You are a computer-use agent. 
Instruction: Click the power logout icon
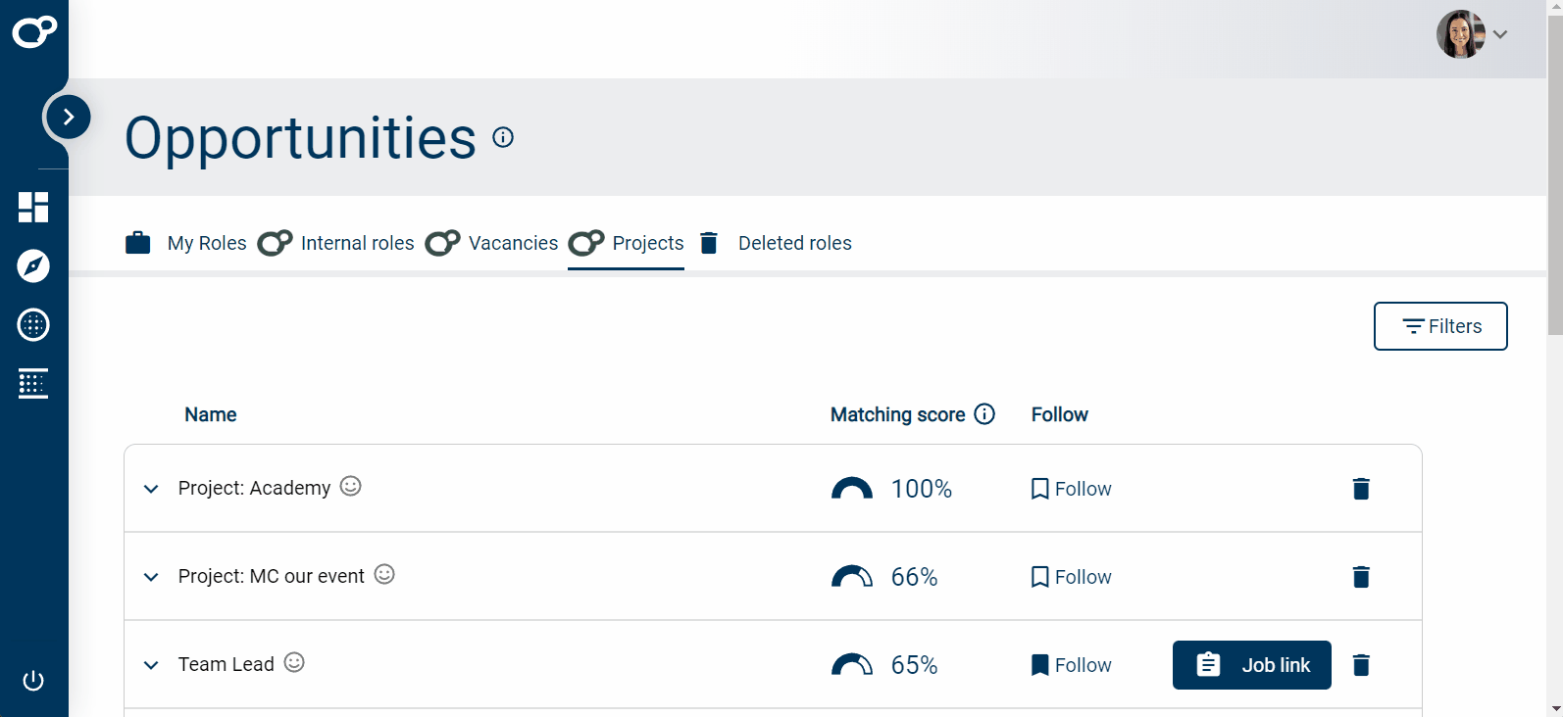(33, 681)
